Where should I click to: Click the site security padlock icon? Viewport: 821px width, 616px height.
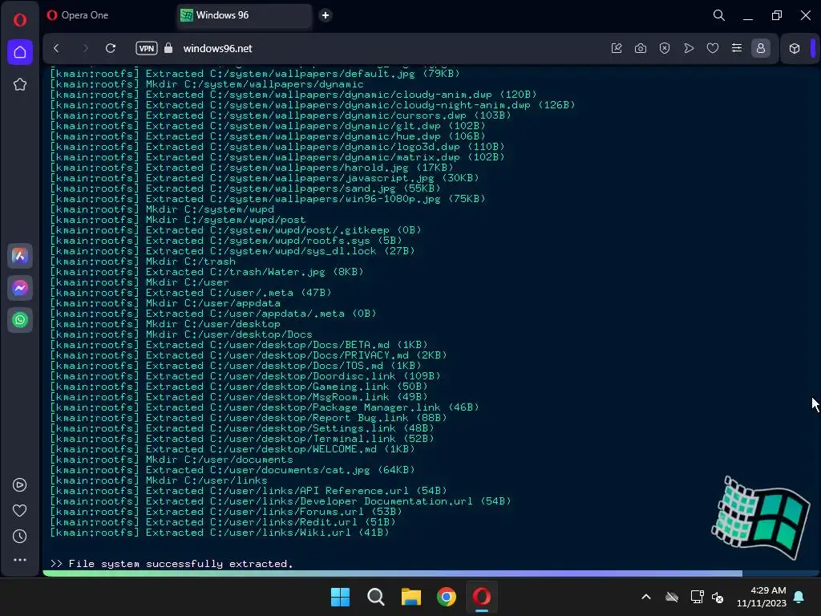point(168,48)
